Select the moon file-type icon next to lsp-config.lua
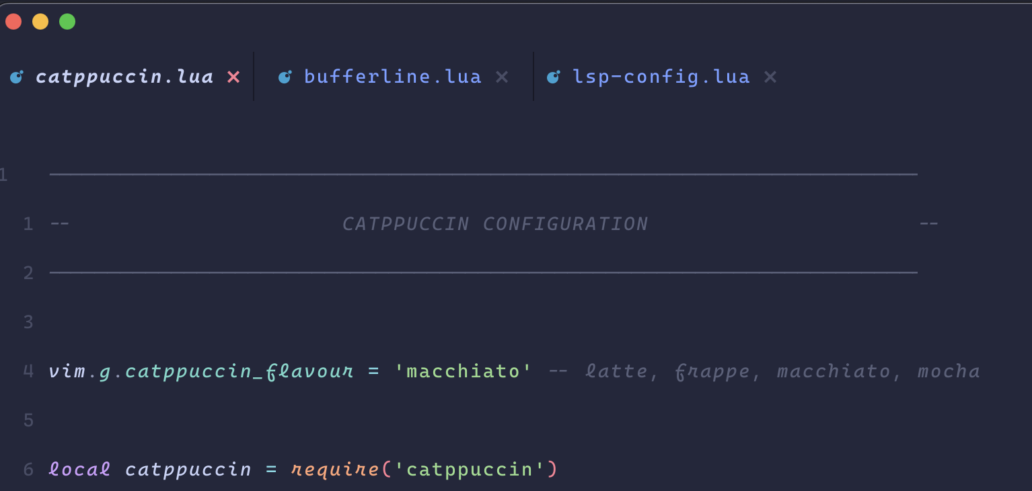 553,76
